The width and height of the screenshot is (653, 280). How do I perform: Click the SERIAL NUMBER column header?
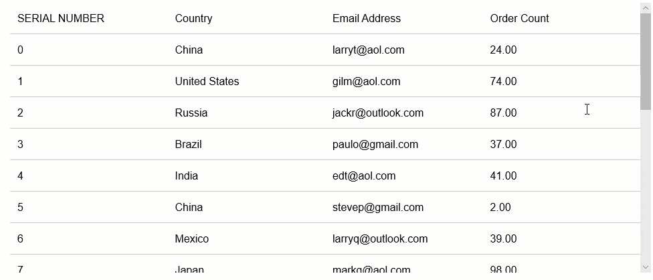[x=61, y=19]
